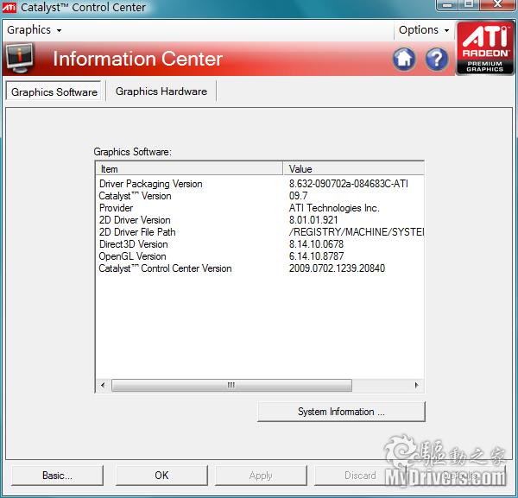Sort the list by the Item column header

pyautogui.click(x=189, y=169)
